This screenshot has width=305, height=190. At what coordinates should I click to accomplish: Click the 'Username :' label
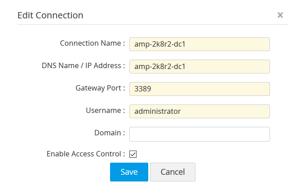[105, 110]
